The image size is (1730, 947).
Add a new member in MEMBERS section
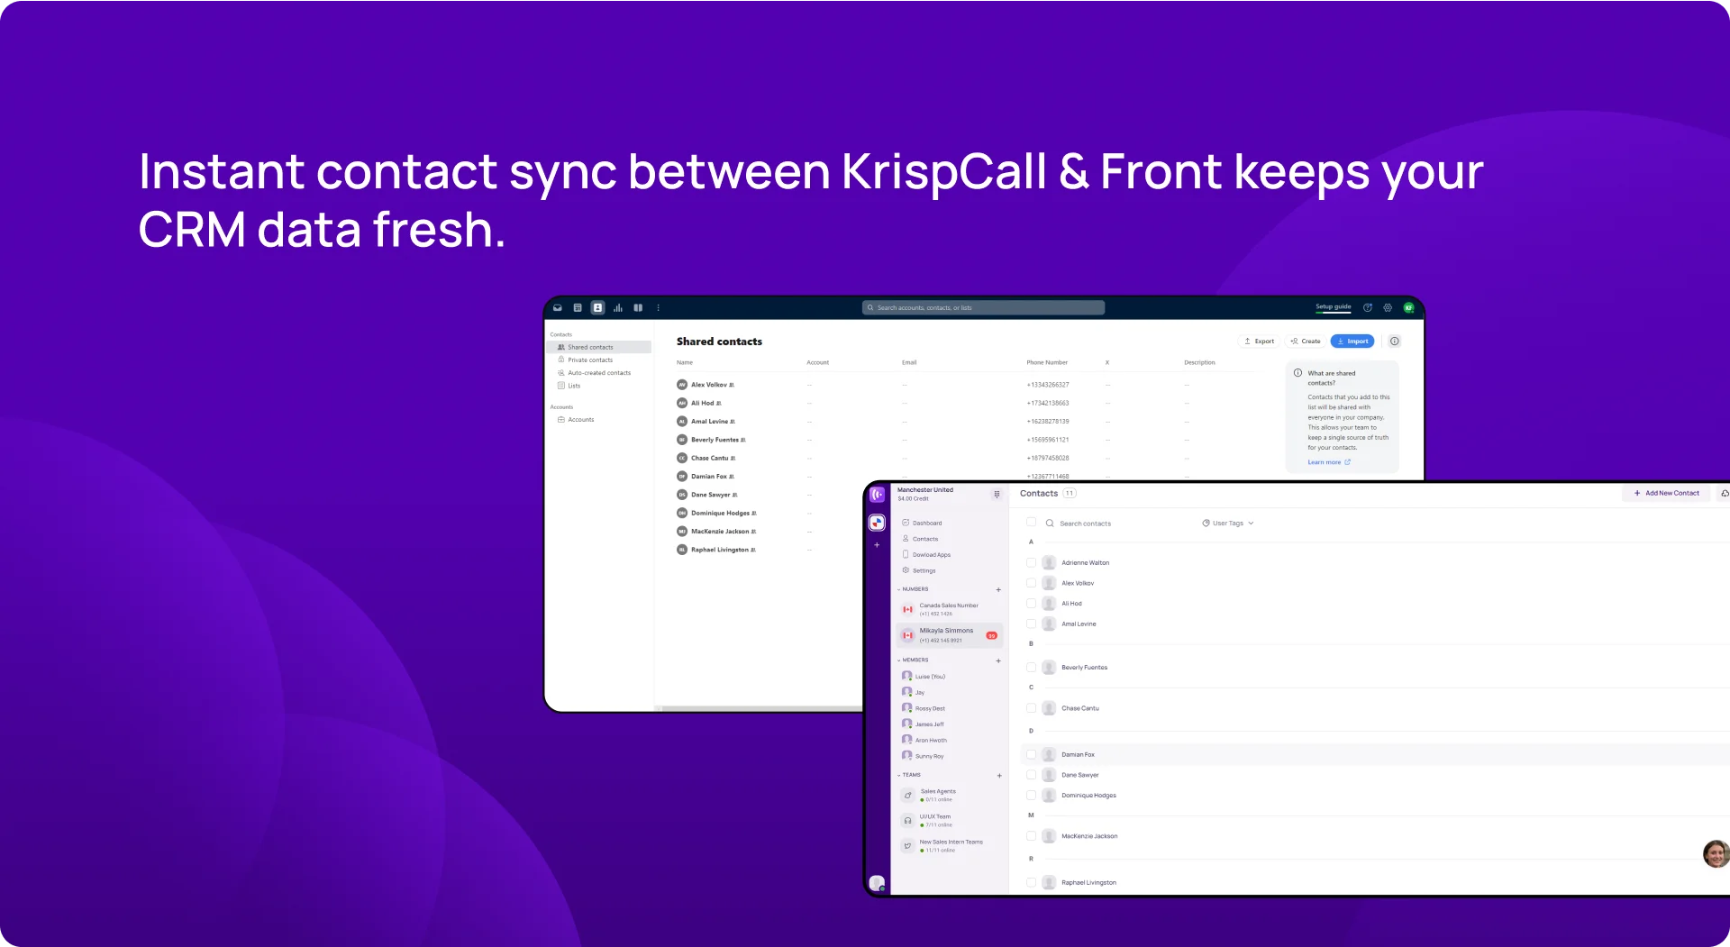pyautogui.click(x=998, y=660)
